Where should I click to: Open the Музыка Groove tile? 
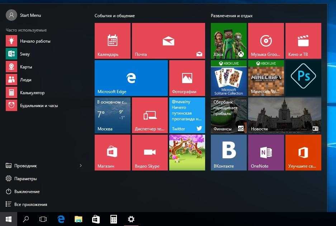pos(266,41)
